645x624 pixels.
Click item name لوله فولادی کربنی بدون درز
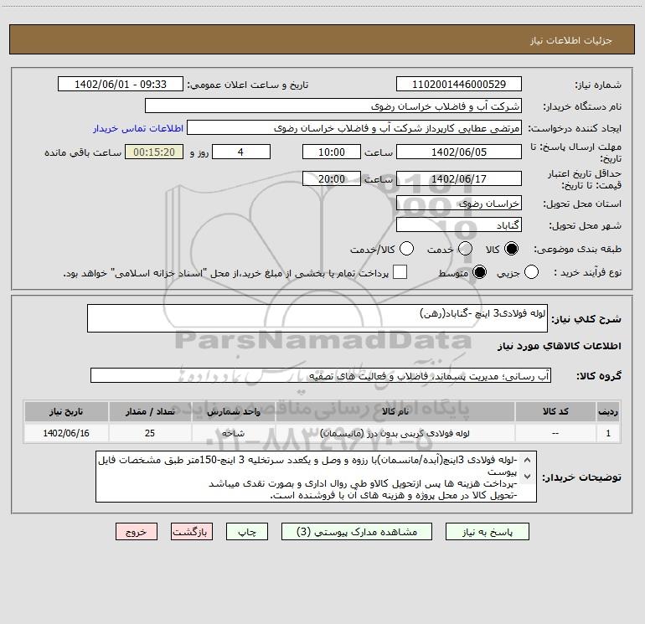[395, 433]
